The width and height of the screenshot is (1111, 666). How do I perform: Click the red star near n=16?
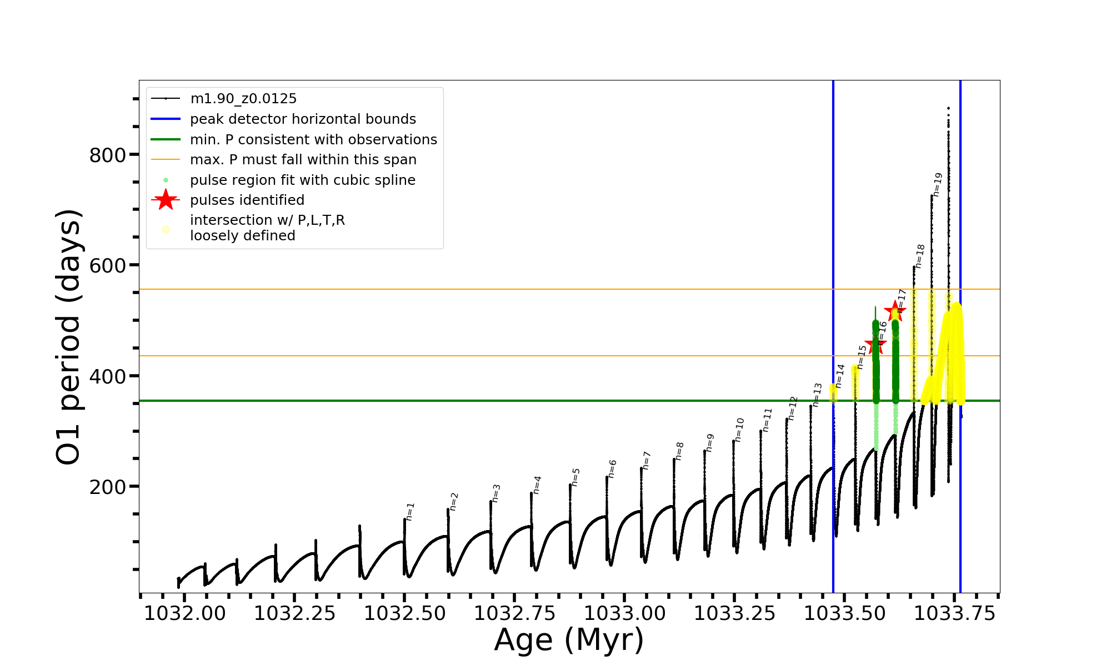876,344
